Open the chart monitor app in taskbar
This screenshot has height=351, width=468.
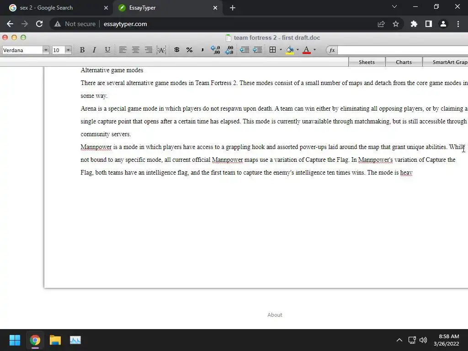(x=75, y=340)
